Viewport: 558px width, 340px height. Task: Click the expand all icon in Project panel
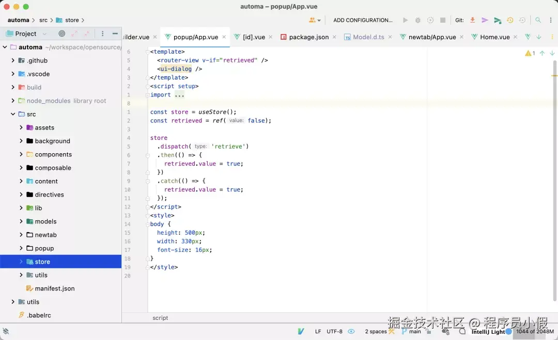click(74, 34)
